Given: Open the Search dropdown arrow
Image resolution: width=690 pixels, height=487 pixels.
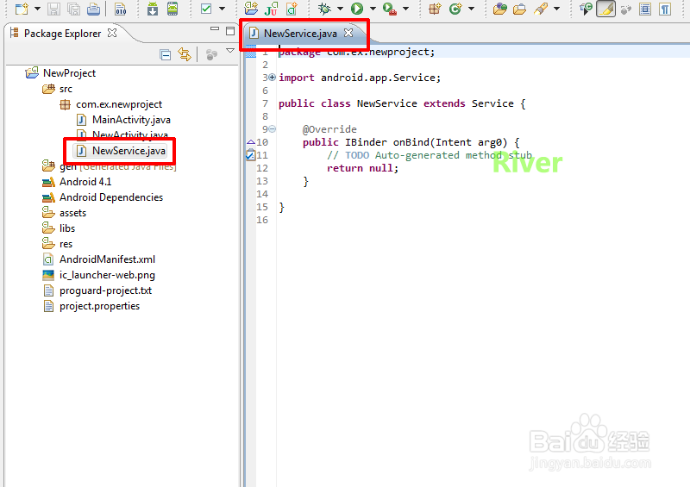Looking at the screenshot, I should (556, 9).
